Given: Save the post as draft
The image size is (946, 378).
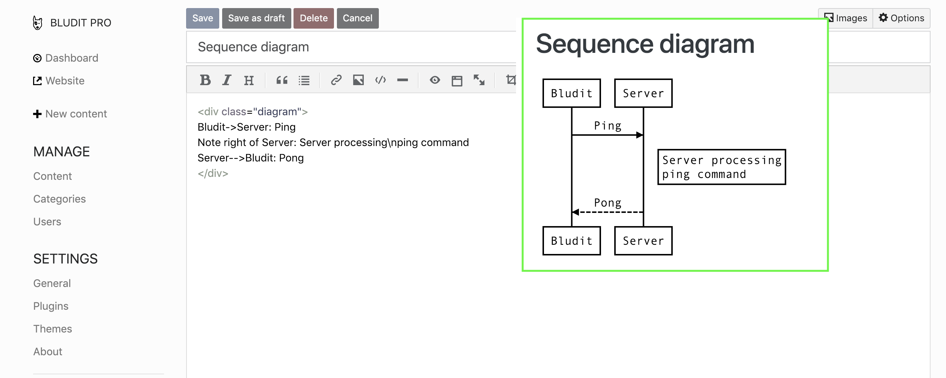Looking at the screenshot, I should pos(256,18).
